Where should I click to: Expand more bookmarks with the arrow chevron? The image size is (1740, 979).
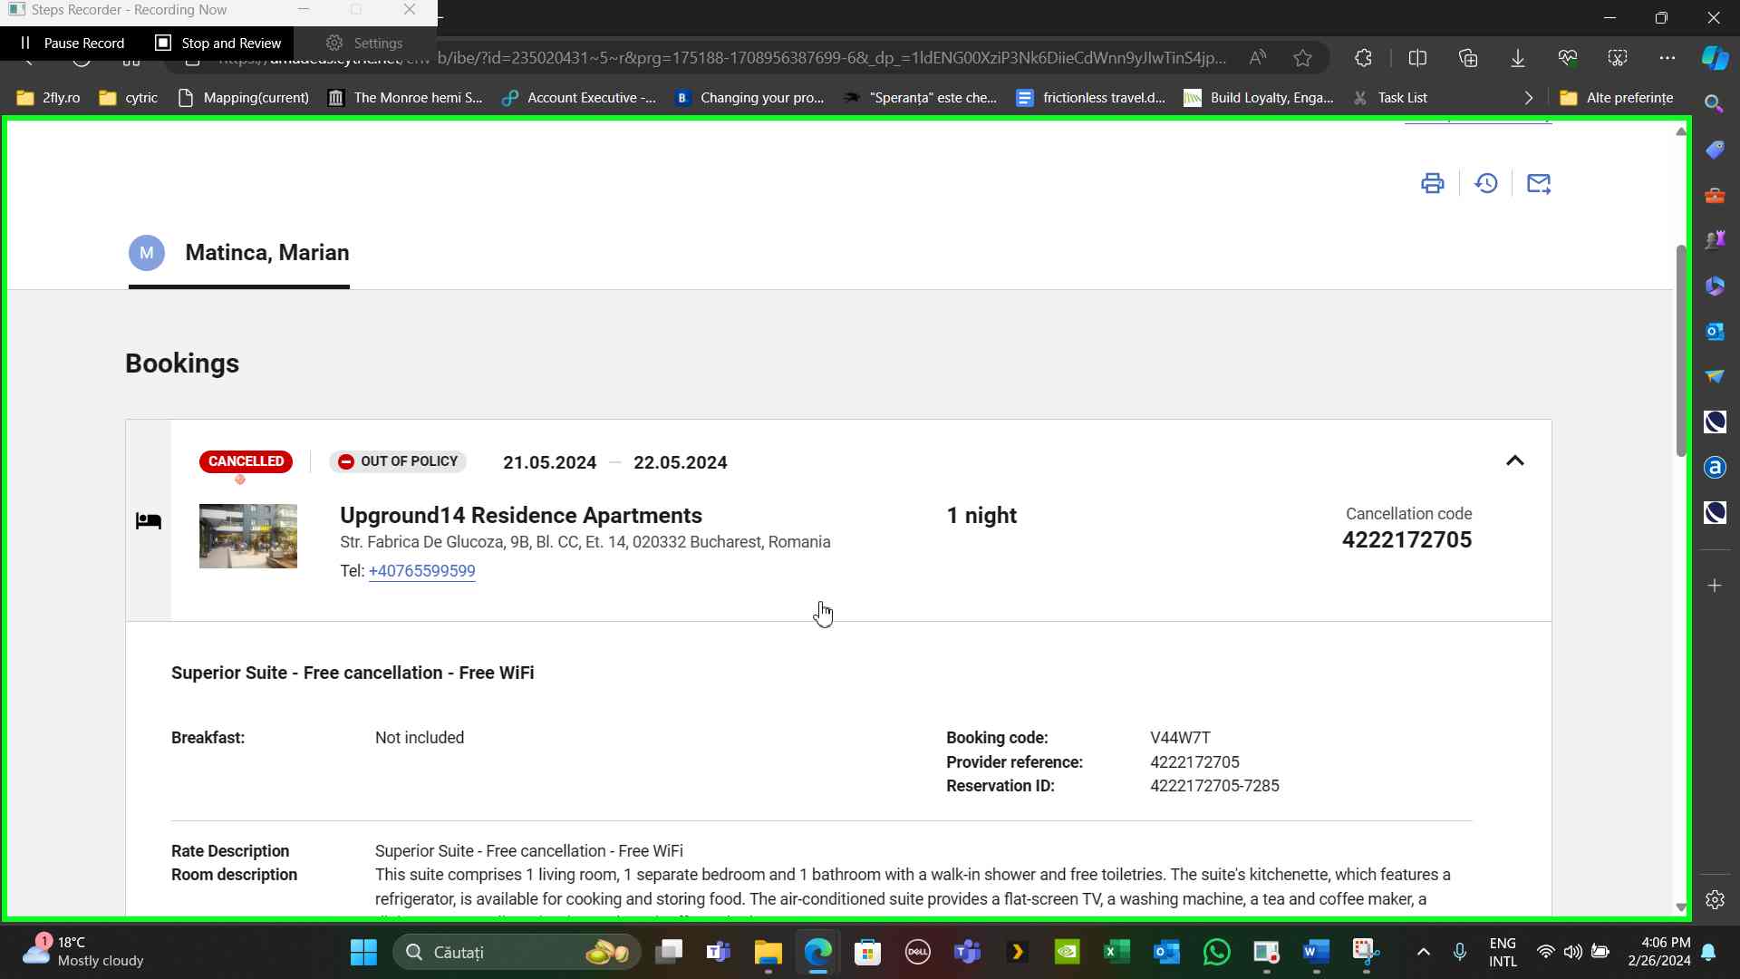pos(1528,98)
